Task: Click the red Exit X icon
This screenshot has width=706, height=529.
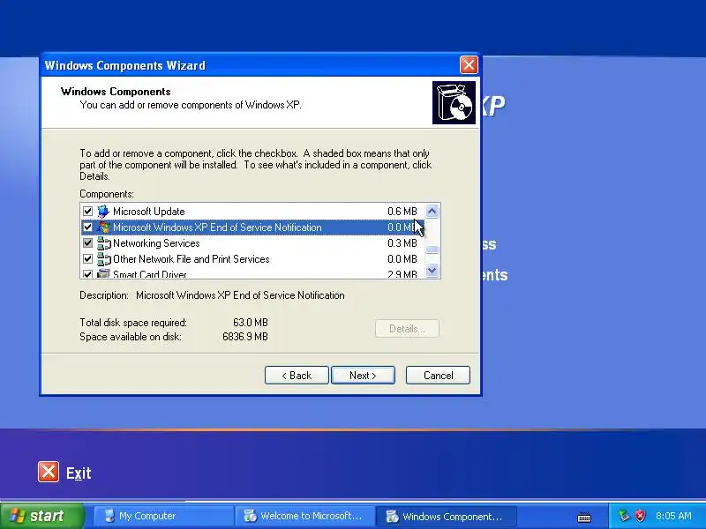Action: pos(49,472)
